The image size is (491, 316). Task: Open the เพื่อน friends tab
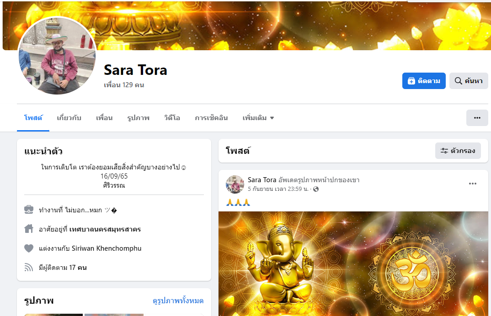pyautogui.click(x=104, y=118)
